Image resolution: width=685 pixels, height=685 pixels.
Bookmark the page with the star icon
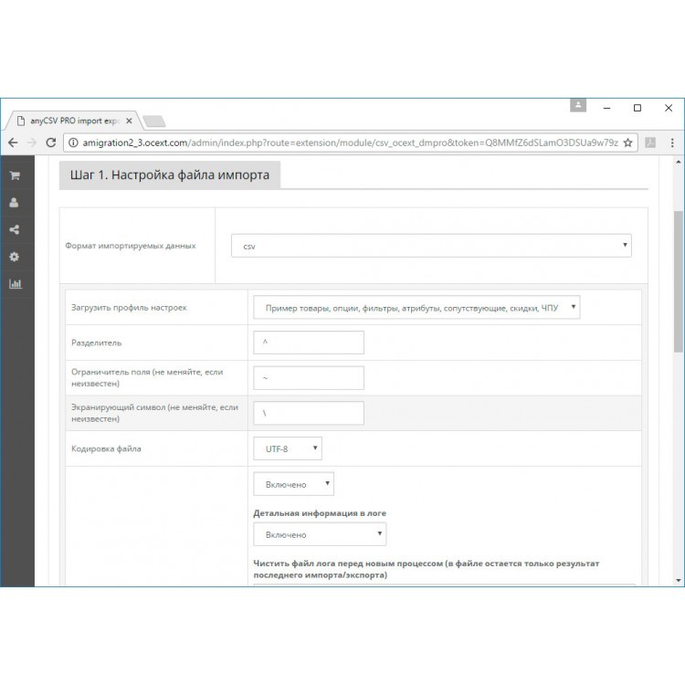(627, 142)
